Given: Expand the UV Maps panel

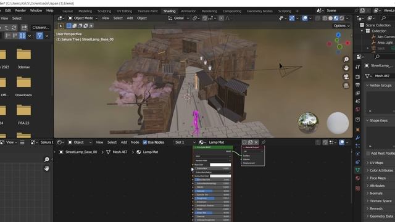Looking at the screenshot, I should tap(376, 163).
